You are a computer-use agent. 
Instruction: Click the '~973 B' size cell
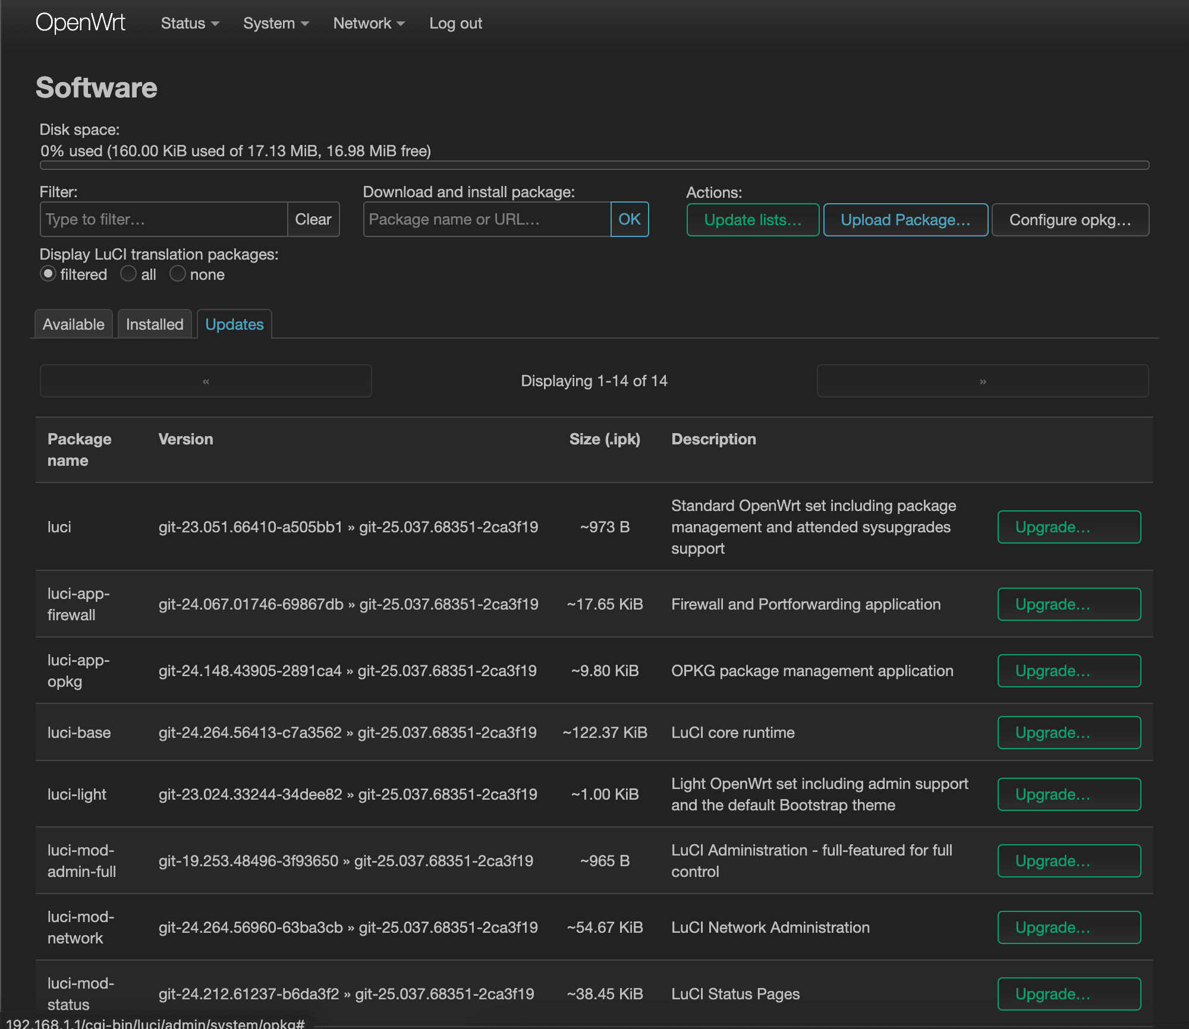(x=605, y=527)
